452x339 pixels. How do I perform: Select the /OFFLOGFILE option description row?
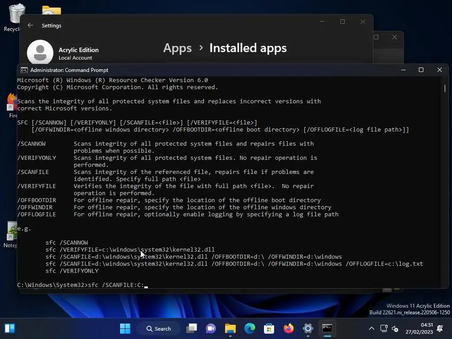[178, 215]
